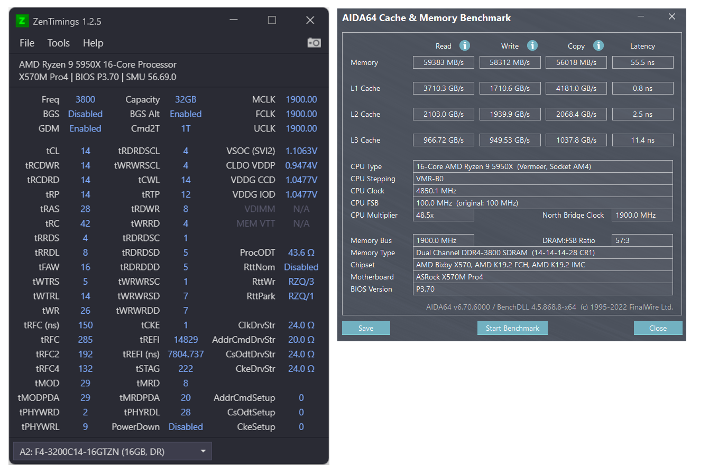The image size is (709, 476).
Task: Select L1 Cache Write 1710.6 GB/s field
Action: [510, 88]
